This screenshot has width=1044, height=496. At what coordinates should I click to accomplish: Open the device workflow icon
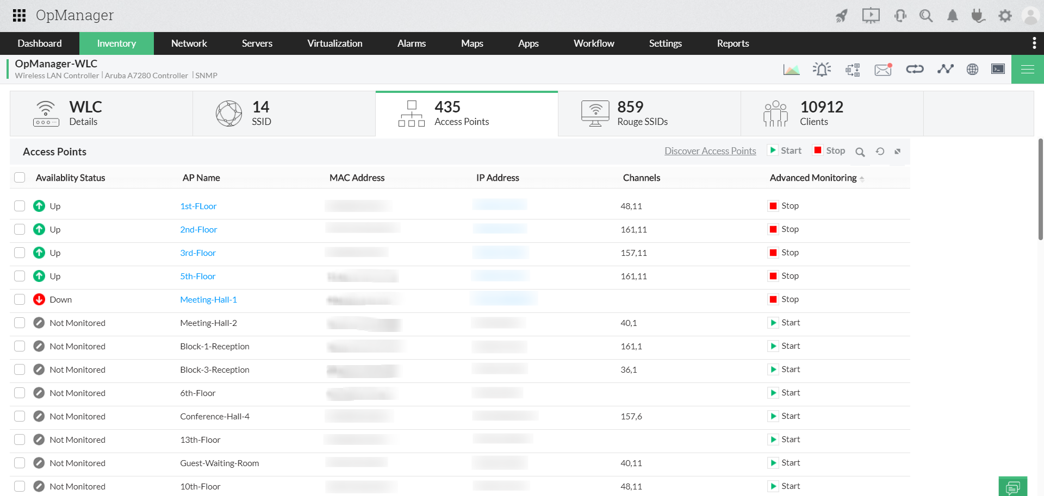click(x=853, y=70)
